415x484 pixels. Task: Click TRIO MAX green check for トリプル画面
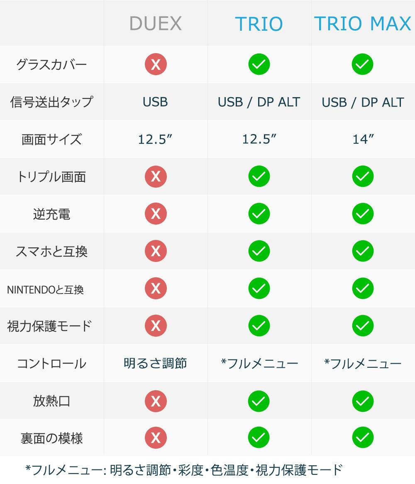[362, 176]
